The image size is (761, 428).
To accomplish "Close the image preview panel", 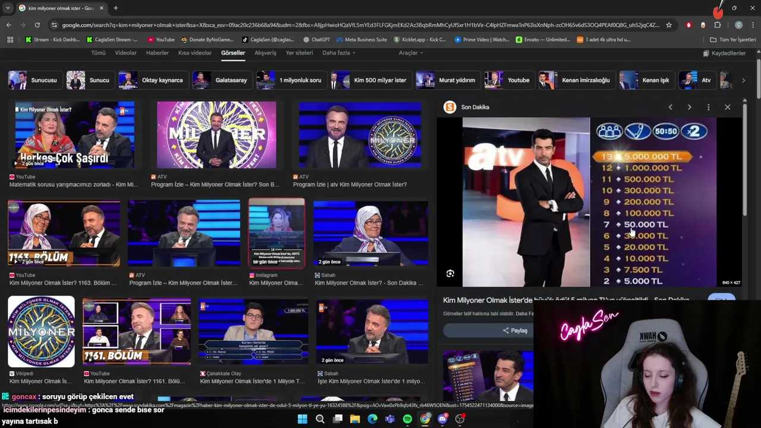I will tap(727, 107).
